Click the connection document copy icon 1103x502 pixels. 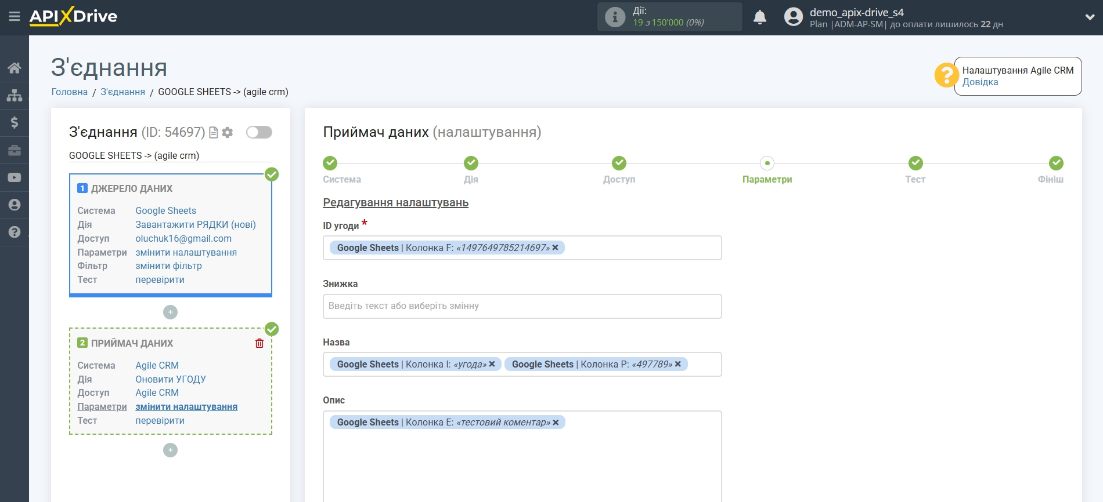coord(214,133)
